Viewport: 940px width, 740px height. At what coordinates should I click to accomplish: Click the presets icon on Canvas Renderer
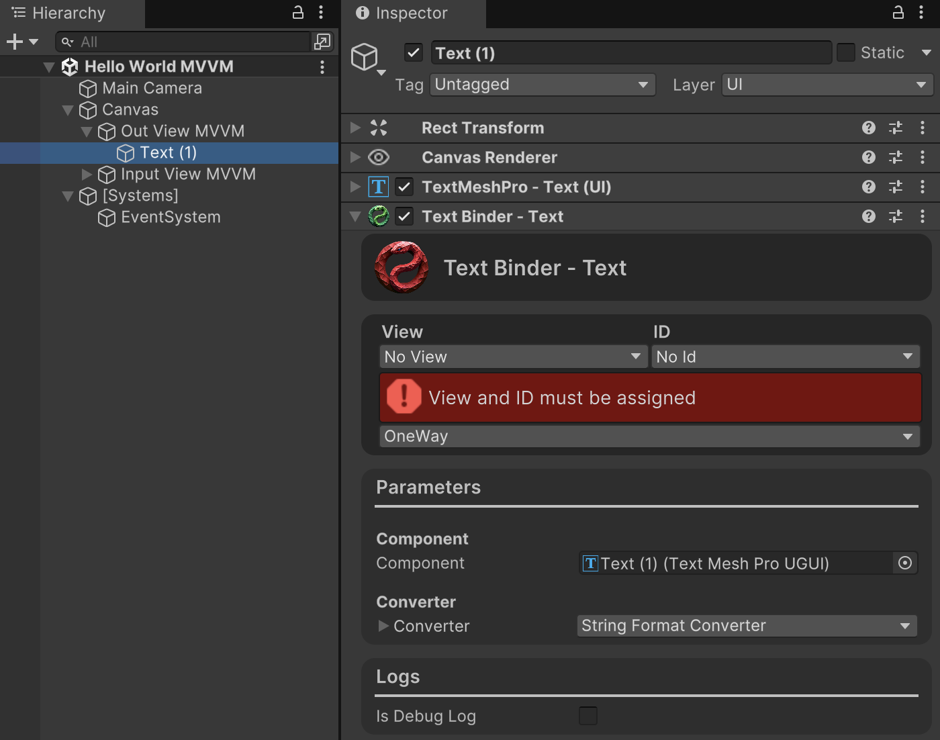(896, 157)
